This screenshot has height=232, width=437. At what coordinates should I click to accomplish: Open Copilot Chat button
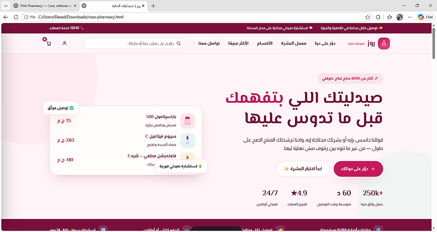(425, 17)
